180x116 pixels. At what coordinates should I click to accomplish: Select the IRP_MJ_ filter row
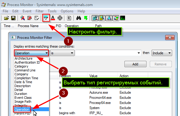coord(111,113)
